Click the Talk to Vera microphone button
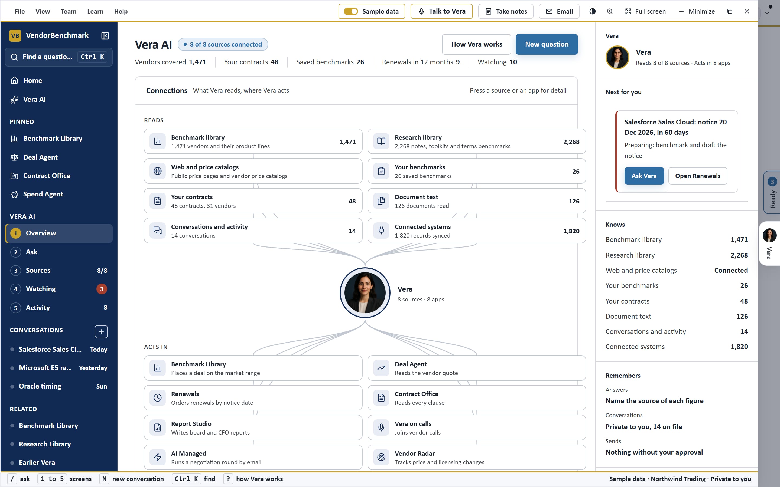This screenshot has width=780, height=487. click(x=441, y=11)
